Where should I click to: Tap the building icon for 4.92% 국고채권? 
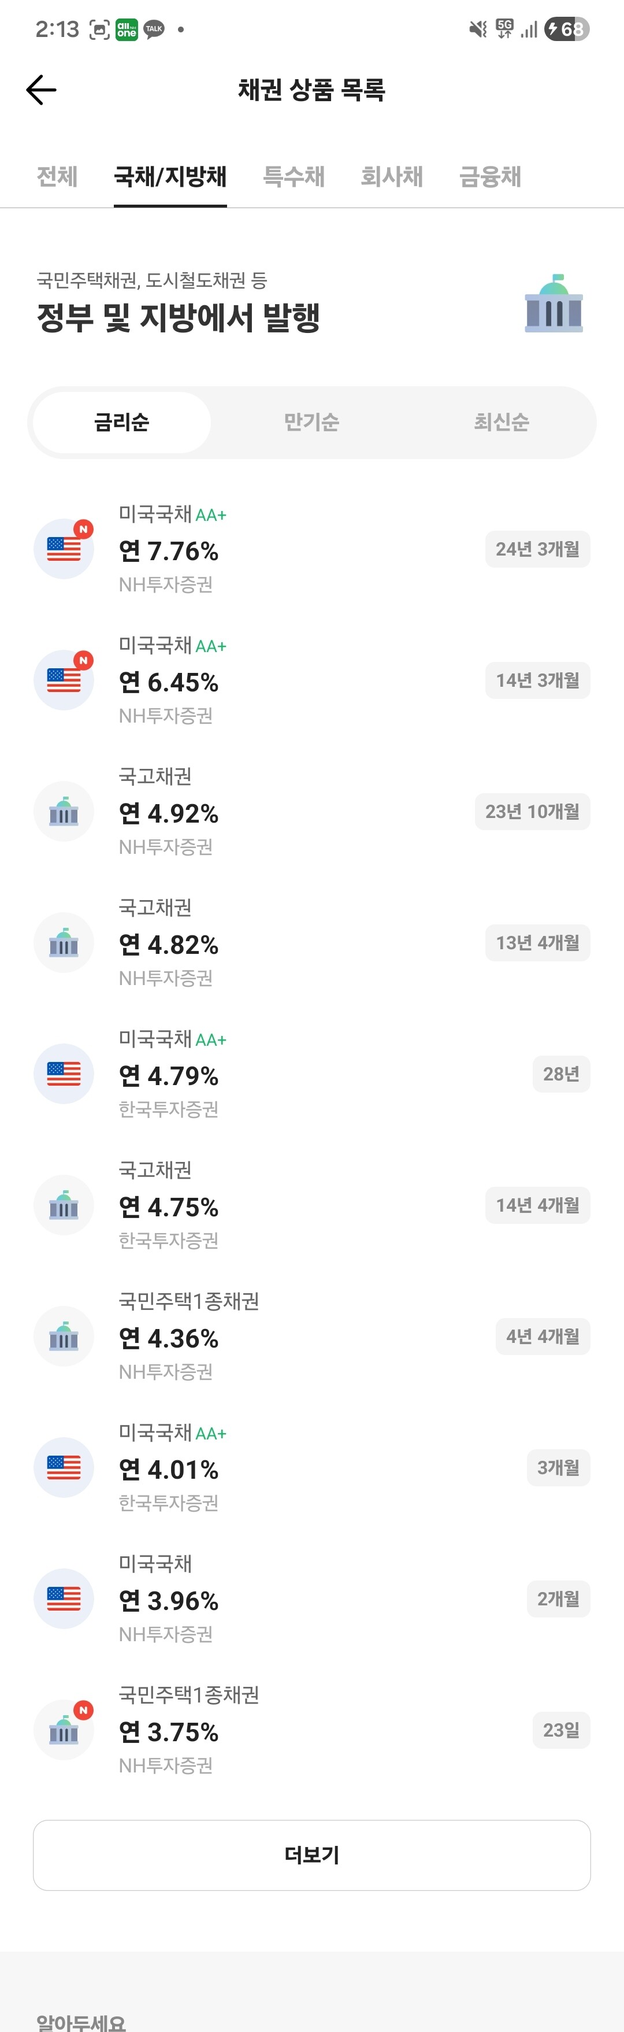coord(64,811)
